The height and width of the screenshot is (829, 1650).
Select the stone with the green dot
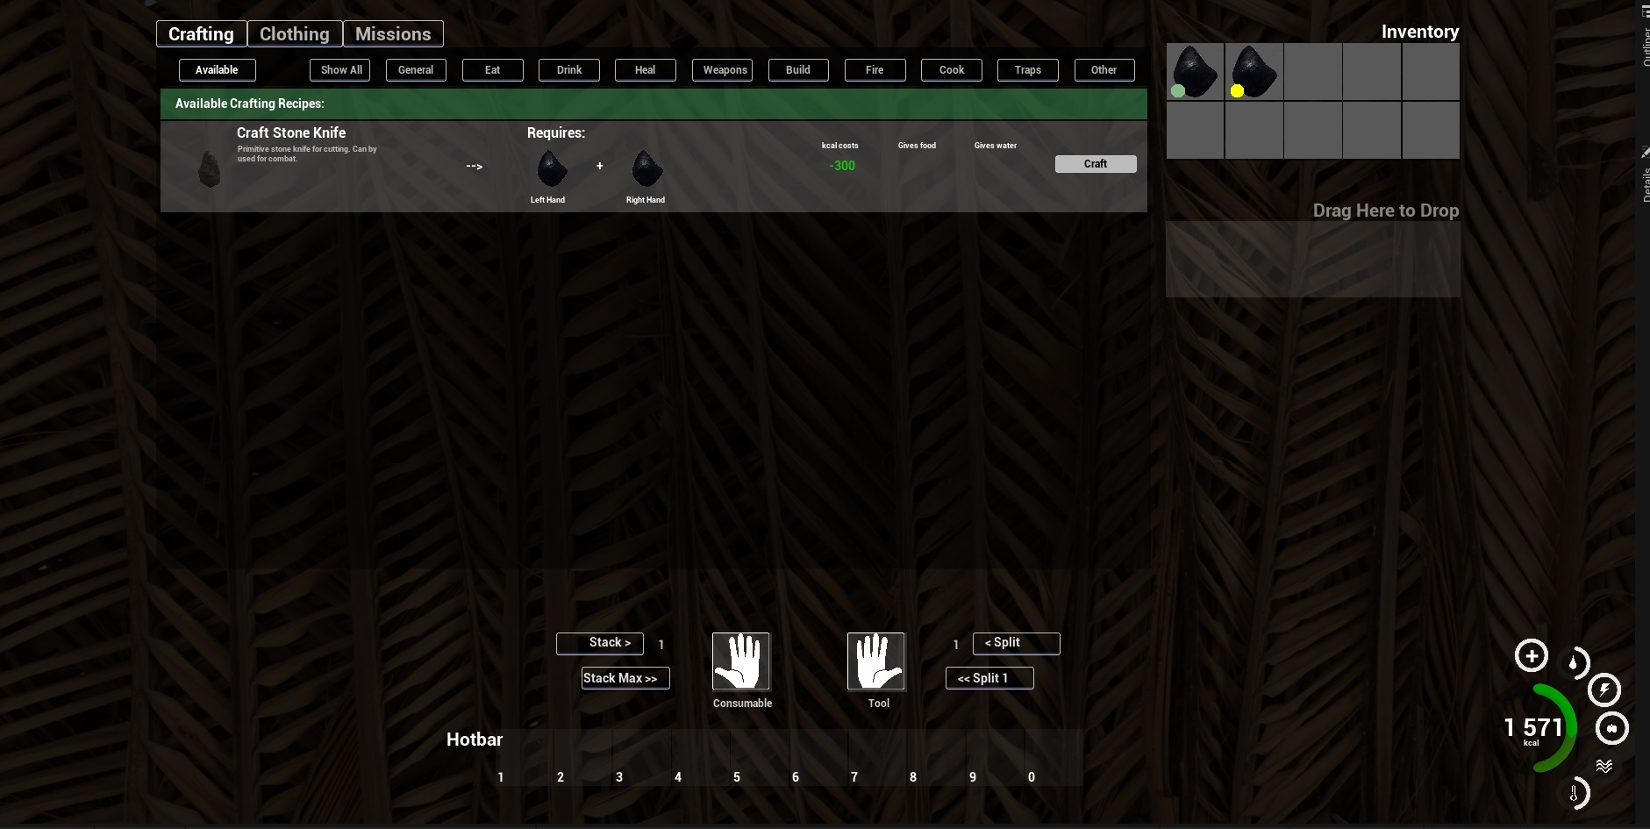pyautogui.click(x=1195, y=72)
